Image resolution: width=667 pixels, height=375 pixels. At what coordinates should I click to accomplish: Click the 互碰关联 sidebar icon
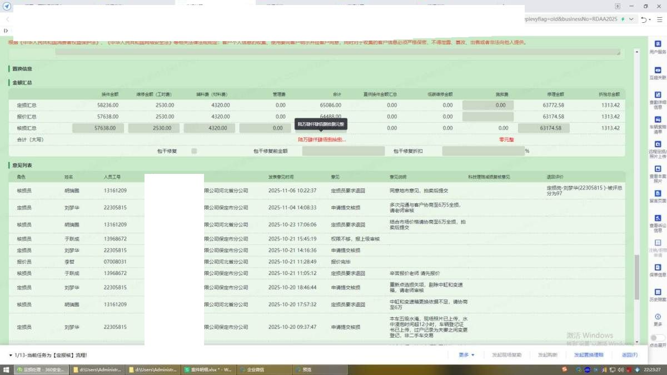pyautogui.click(x=658, y=71)
